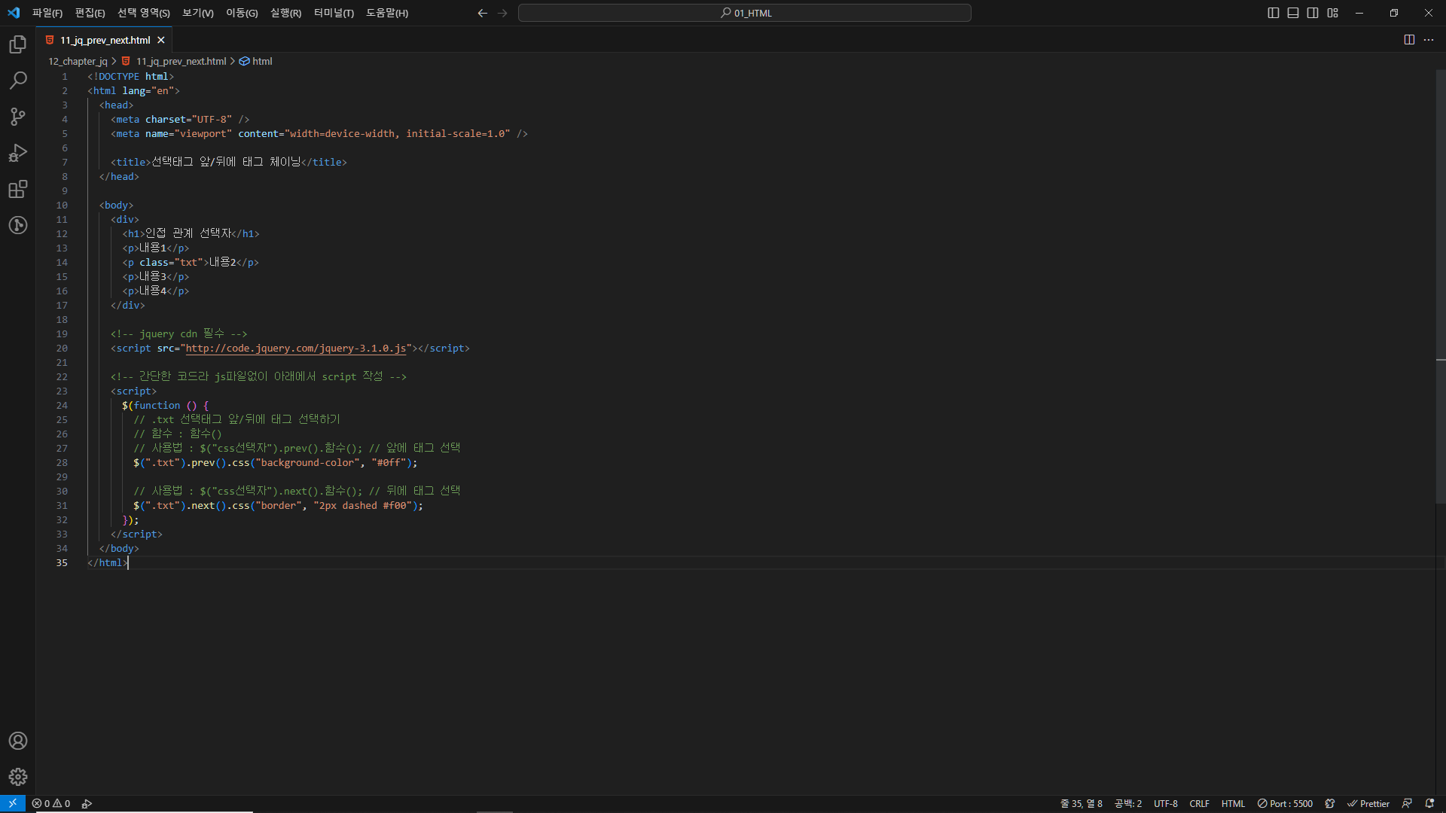Image resolution: width=1446 pixels, height=813 pixels.
Task: Click the notifications bell in the status bar
Action: (x=1429, y=803)
